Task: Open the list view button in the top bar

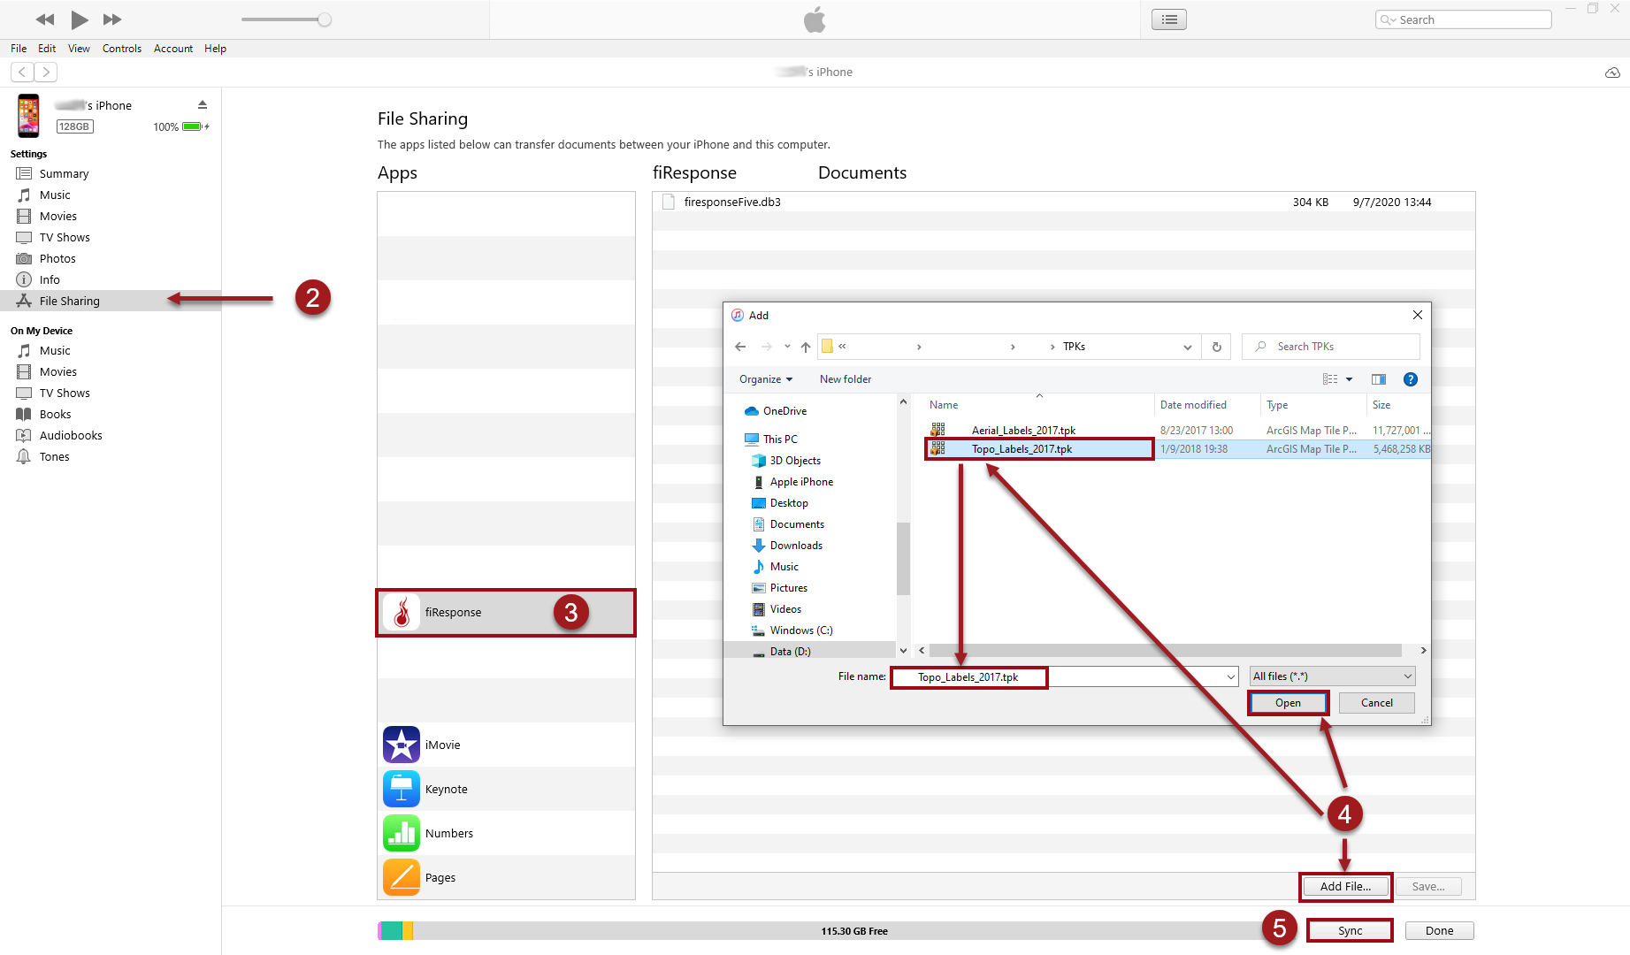Action: [x=1169, y=19]
